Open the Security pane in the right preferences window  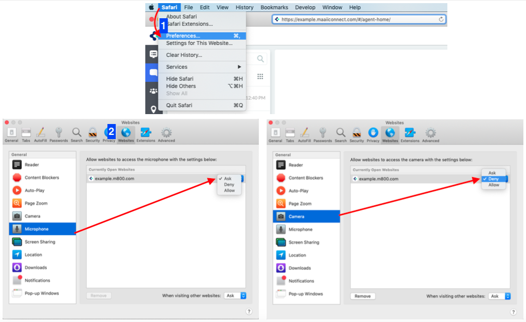coord(357,134)
